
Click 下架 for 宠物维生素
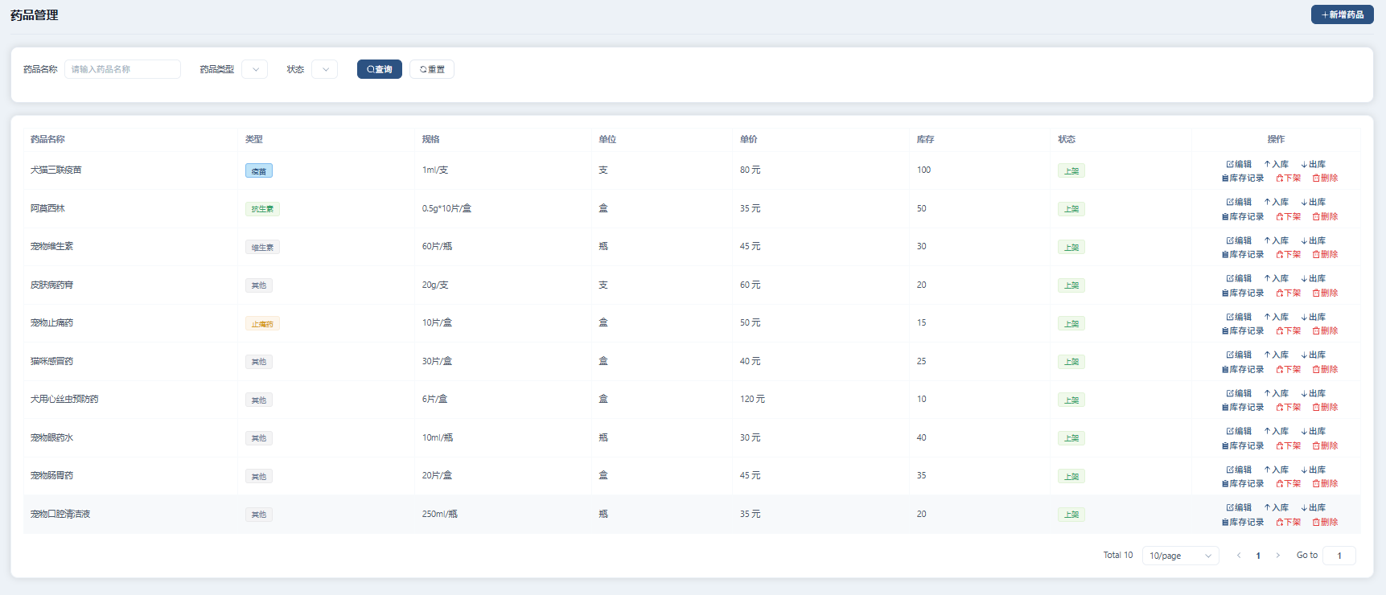(x=1289, y=255)
